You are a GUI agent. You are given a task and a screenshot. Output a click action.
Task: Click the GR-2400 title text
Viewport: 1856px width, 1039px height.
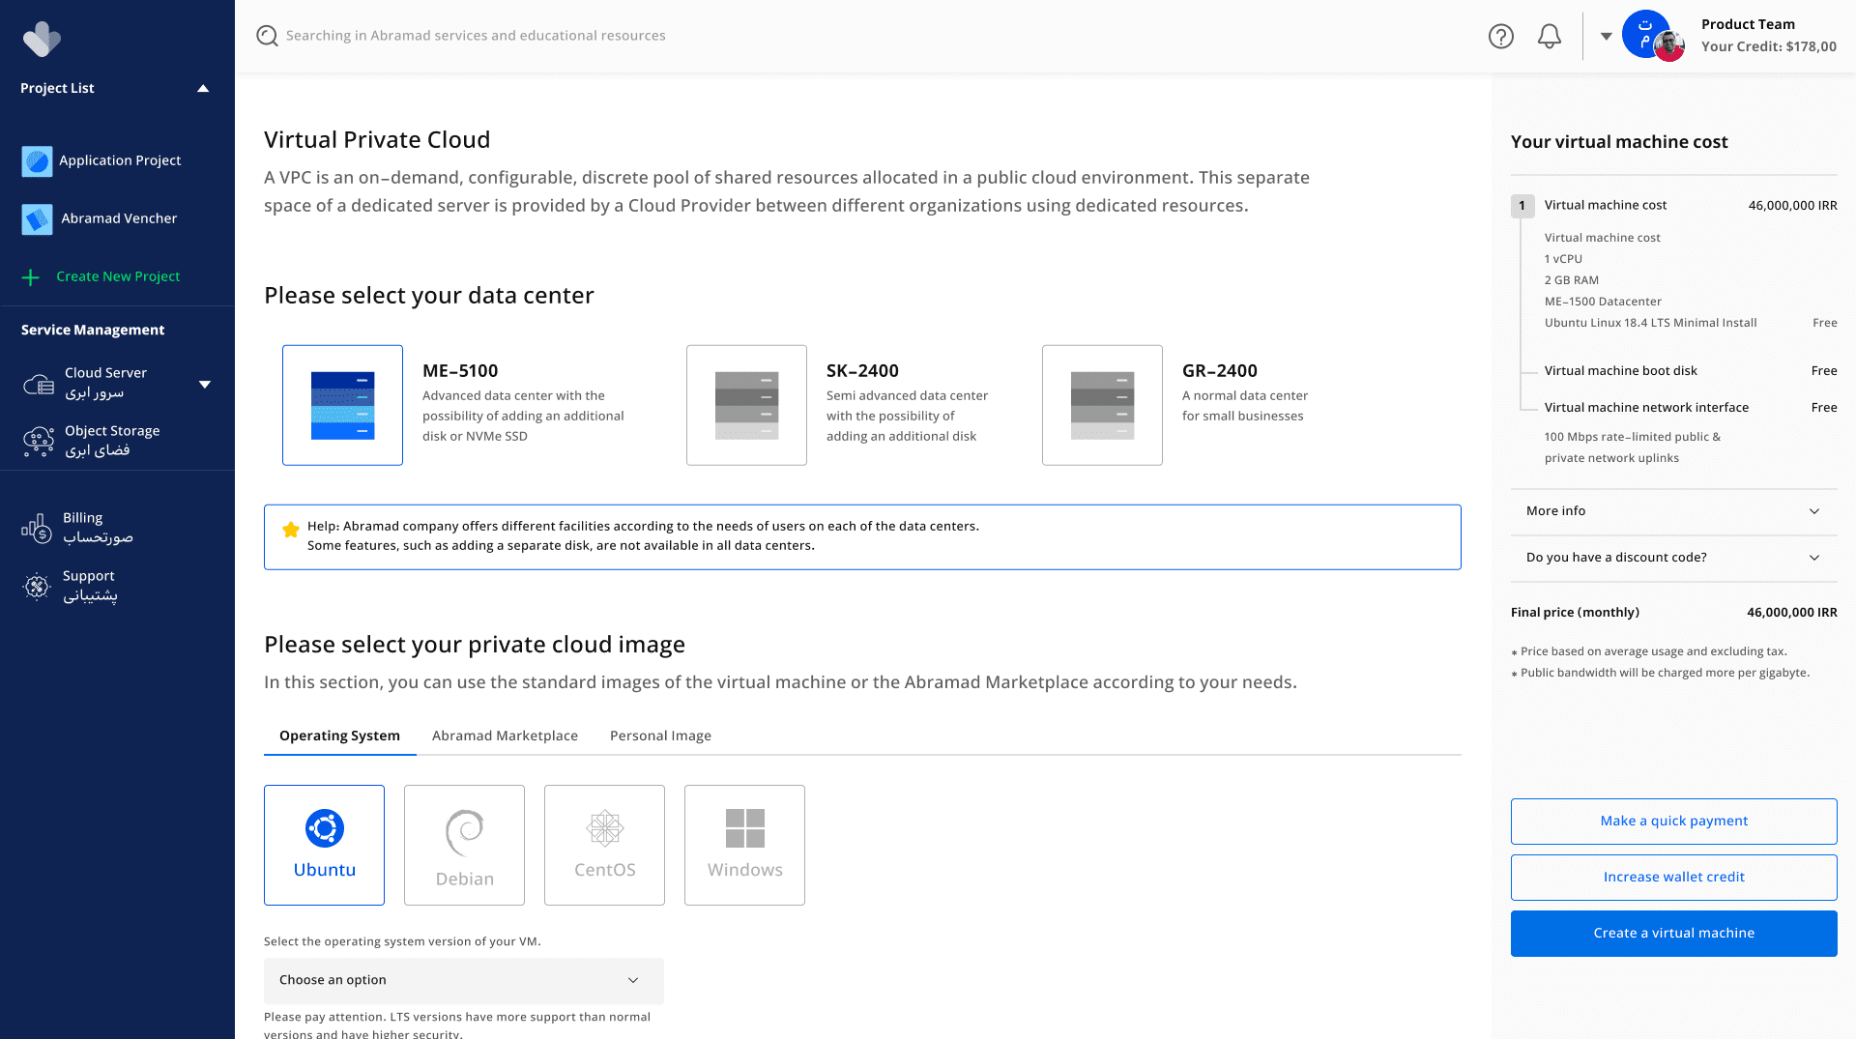(1219, 371)
